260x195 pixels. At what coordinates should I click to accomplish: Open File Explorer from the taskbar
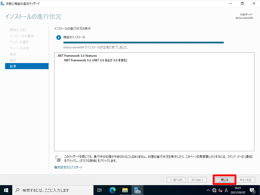click(125, 190)
